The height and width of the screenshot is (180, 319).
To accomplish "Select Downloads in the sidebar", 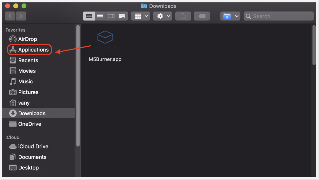I will 39,113.
